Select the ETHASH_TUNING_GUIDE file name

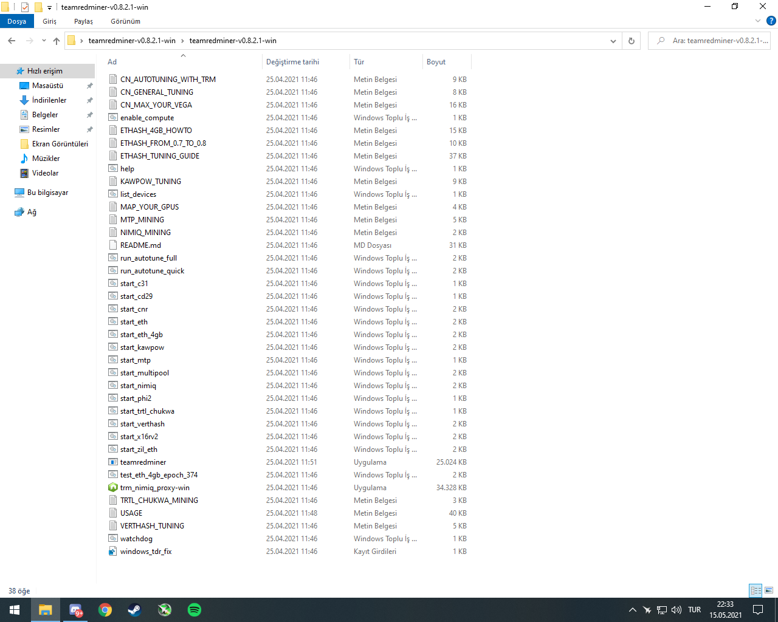[x=160, y=155]
